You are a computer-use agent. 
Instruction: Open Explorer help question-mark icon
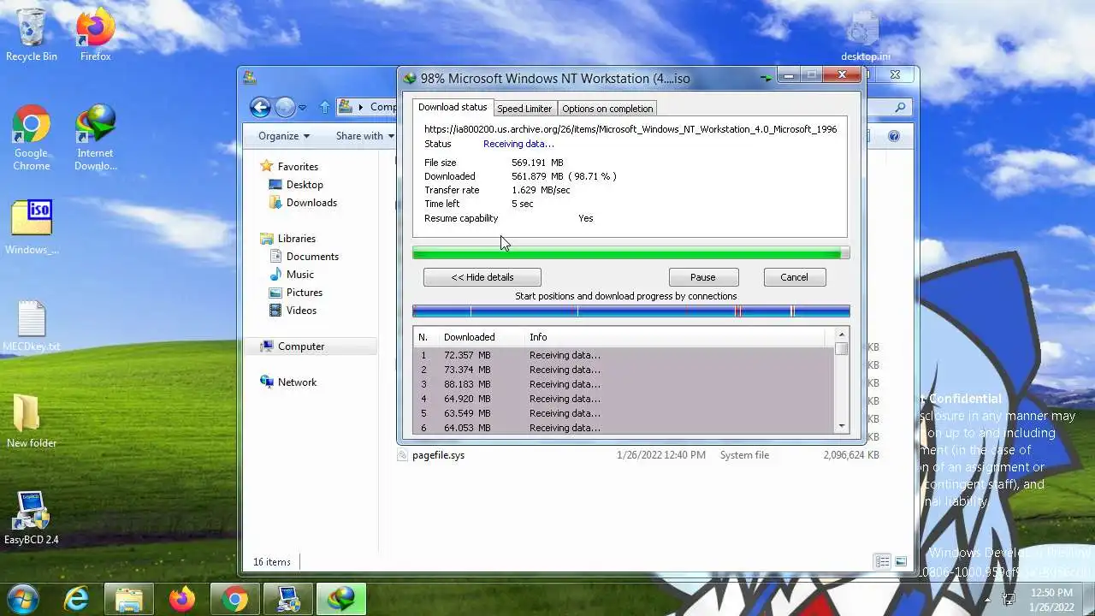894,136
